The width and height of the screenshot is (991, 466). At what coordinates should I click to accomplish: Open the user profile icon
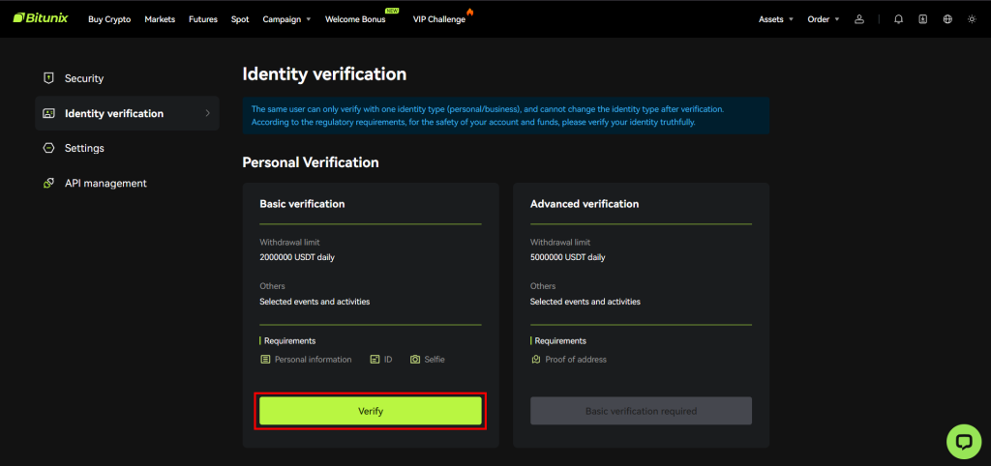tap(859, 19)
